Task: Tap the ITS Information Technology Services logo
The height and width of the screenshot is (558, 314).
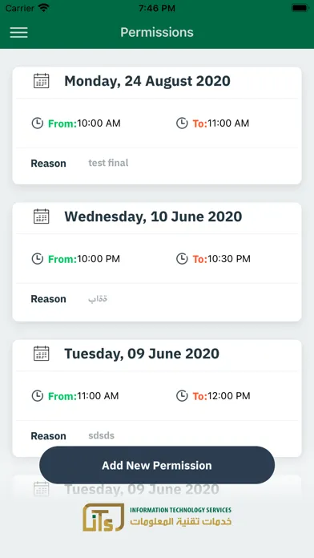Action: (x=157, y=517)
